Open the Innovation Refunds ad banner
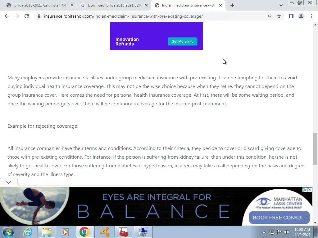Viewport: 318px width, 238px height. coord(157,36)
